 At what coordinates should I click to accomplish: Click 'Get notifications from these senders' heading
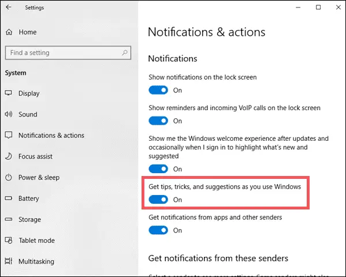218,258
